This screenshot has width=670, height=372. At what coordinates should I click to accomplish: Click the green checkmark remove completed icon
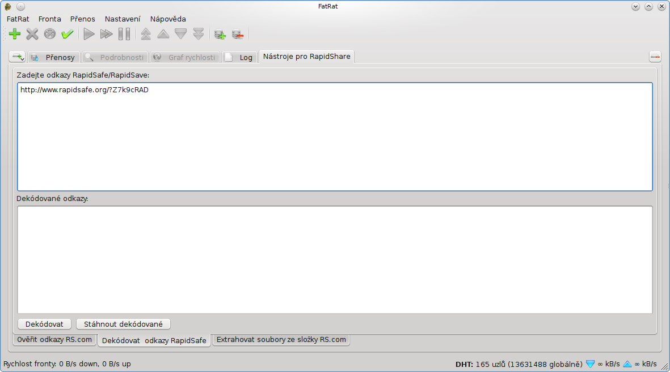point(67,34)
